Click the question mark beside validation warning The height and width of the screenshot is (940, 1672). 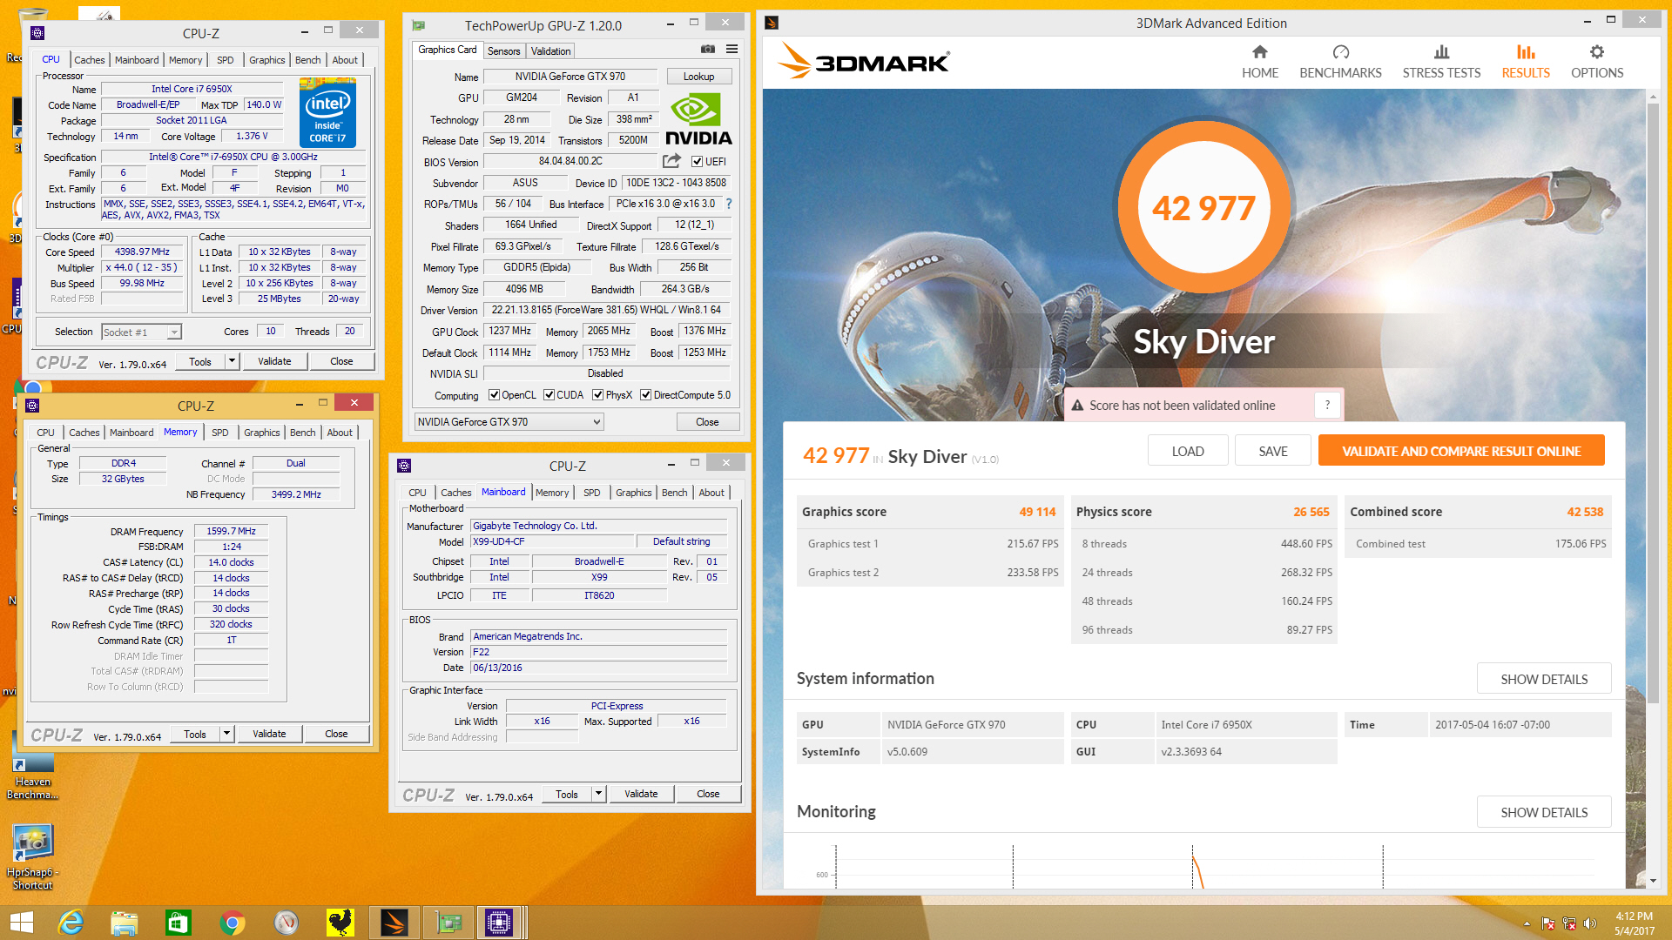coord(1327,405)
